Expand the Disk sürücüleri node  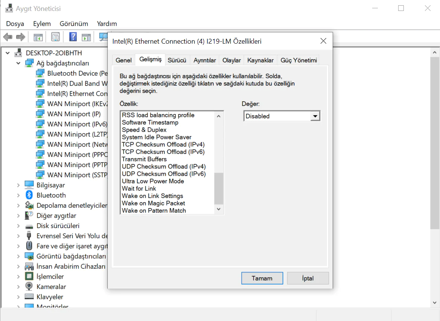18,226
